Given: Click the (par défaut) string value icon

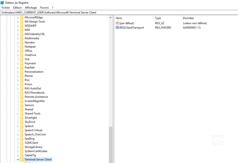Looking at the screenshot, I should (117, 23).
